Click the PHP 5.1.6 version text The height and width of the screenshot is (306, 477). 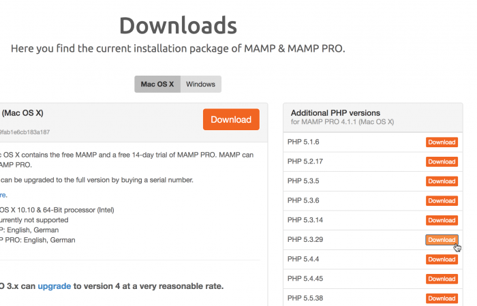(x=303, y=142)
